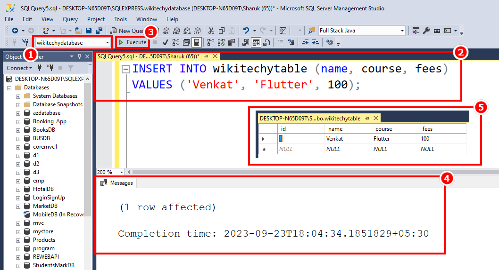The width and height of the screenshot is (499, 270).
Task: Open Properties Window wrench icon
Action: pyautogui.click(x=426, y=31)
